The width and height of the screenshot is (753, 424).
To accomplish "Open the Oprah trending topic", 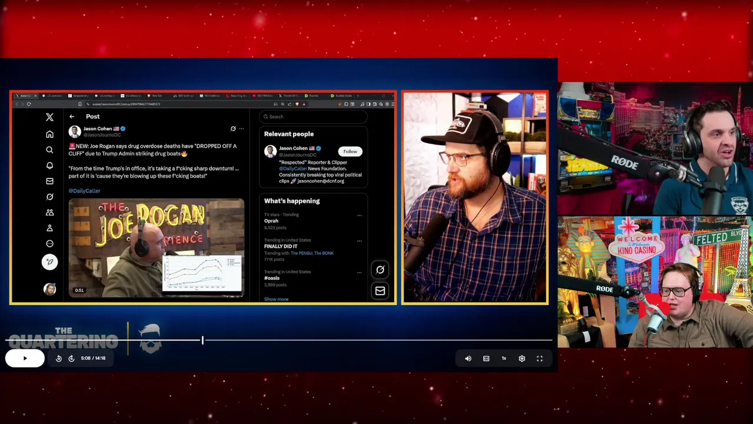I will pyautogui.click(x=271, y=221).
